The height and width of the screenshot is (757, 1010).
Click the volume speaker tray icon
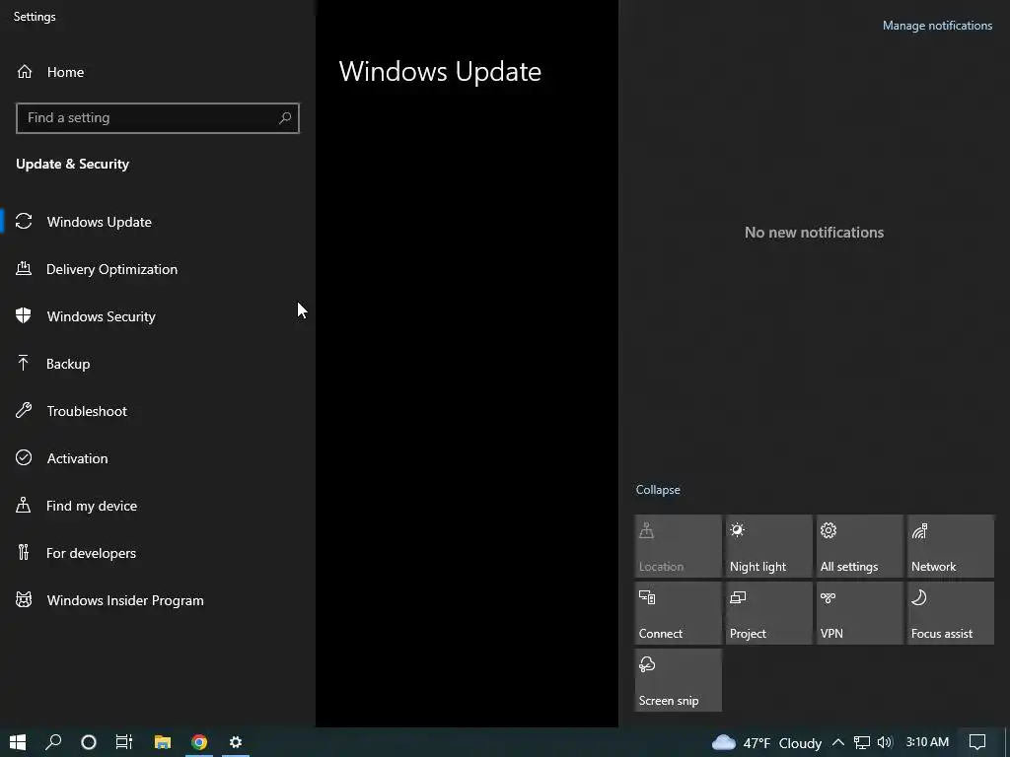click(885, 742)
